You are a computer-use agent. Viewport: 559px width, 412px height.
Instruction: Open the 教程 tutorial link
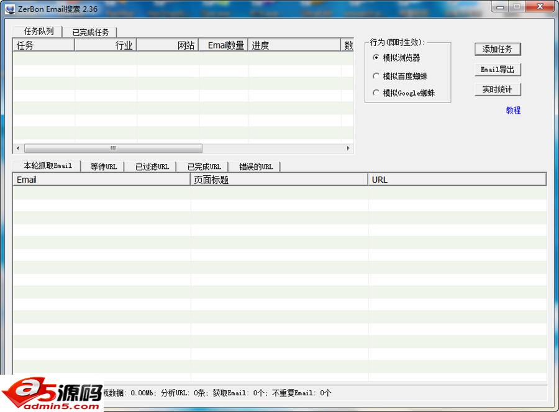click(x=513, y=111)
